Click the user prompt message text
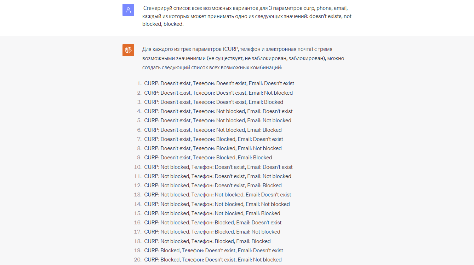 click(x=247, y=16)
